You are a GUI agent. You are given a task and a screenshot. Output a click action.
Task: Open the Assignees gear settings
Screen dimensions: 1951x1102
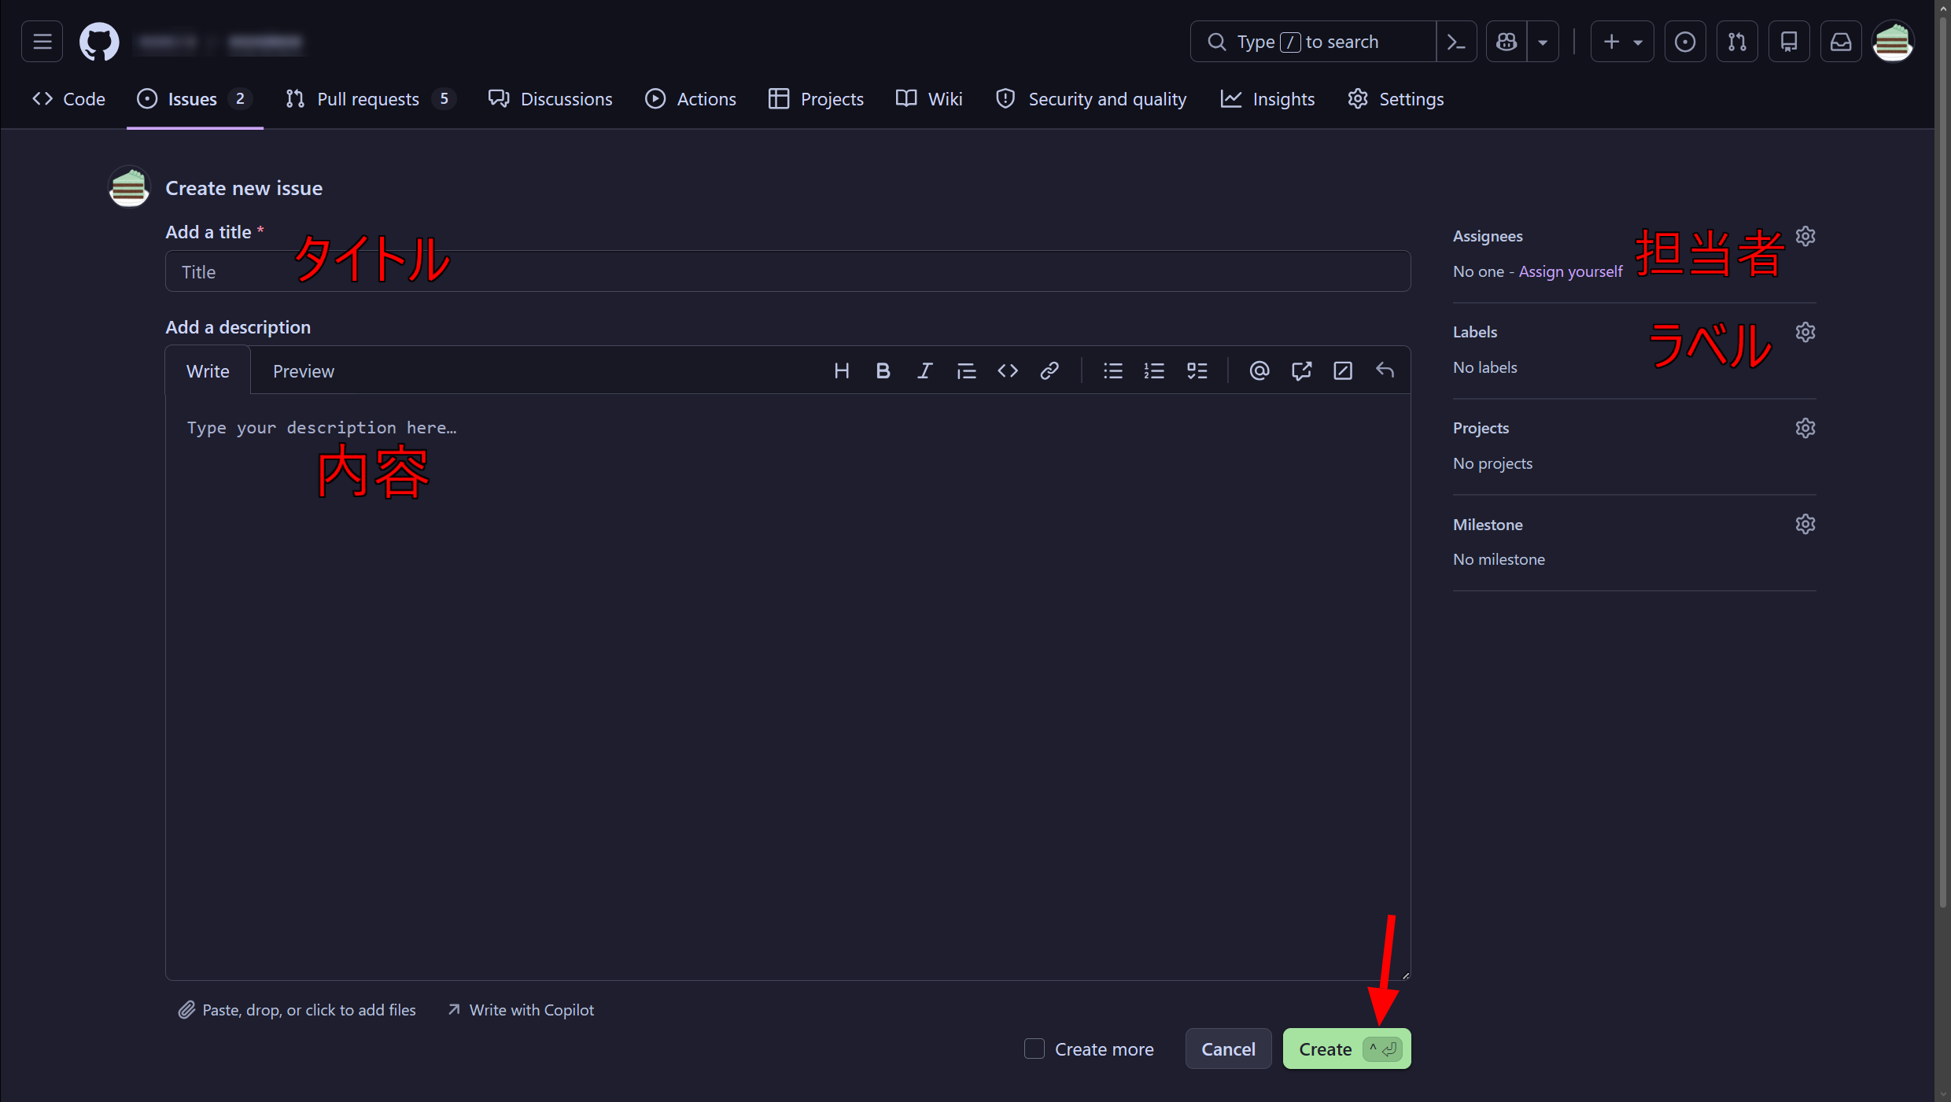point(1805,236)
